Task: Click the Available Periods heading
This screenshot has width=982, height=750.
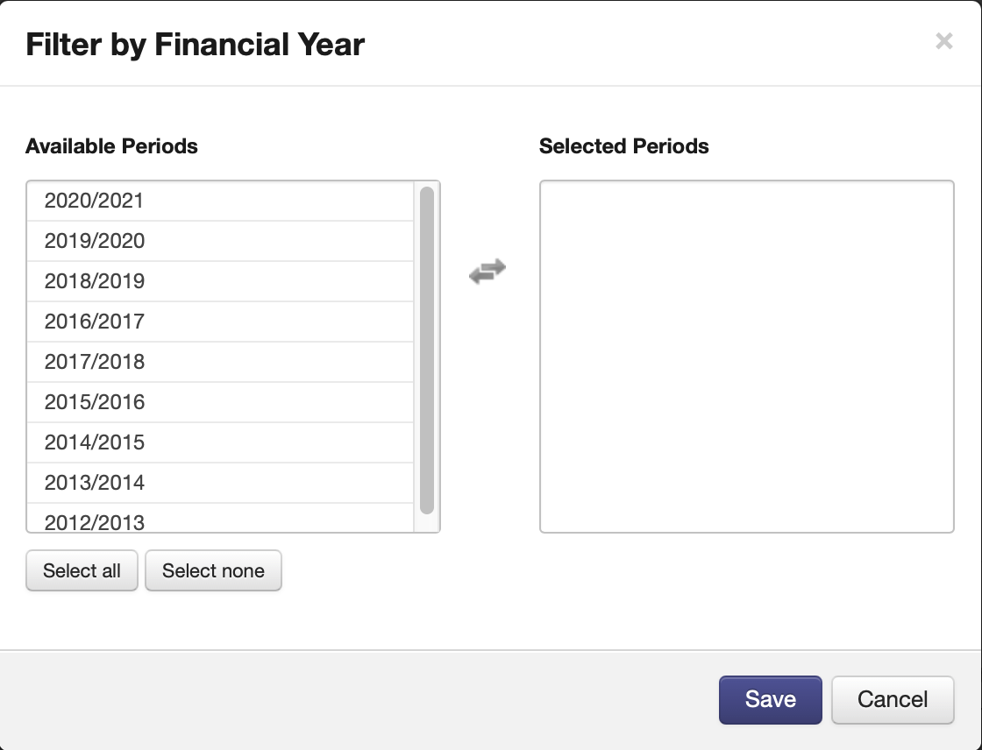Action: coord(111,146)
